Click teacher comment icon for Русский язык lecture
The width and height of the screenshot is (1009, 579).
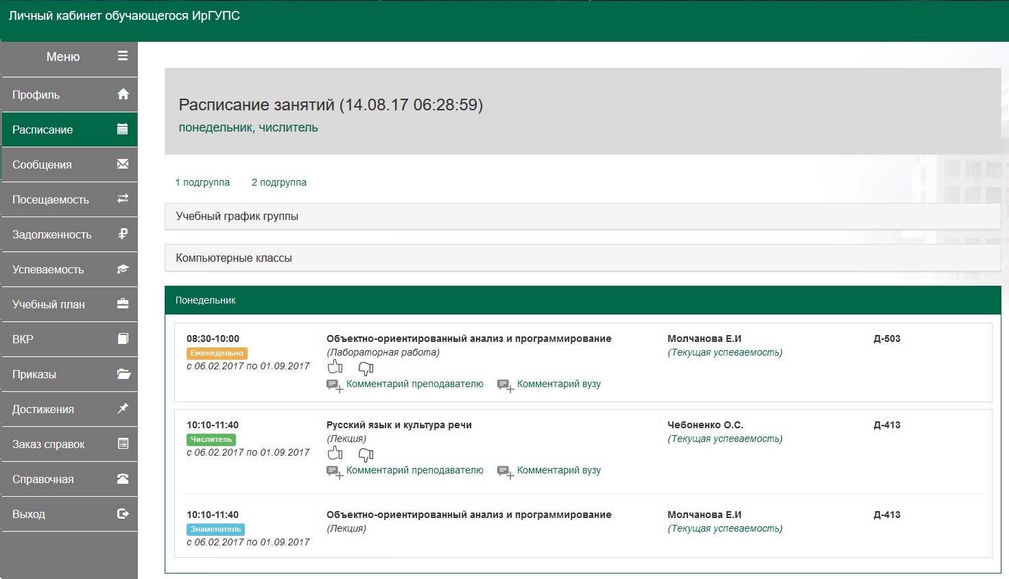[335, 471]
